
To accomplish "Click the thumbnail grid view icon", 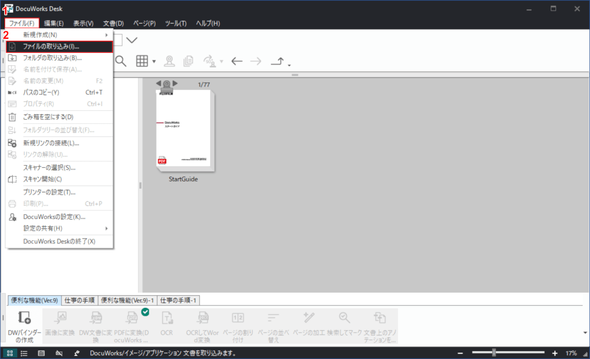I will tap(142, 61).
